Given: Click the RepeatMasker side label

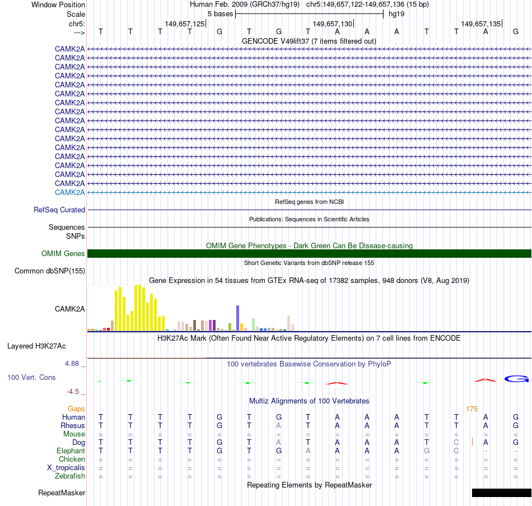Looking at the screenshot, I should 62,493.
